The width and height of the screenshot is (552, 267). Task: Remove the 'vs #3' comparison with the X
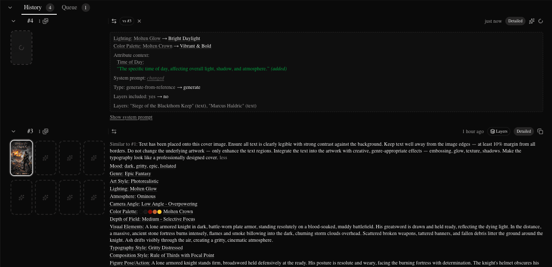(x=139, y=21)
